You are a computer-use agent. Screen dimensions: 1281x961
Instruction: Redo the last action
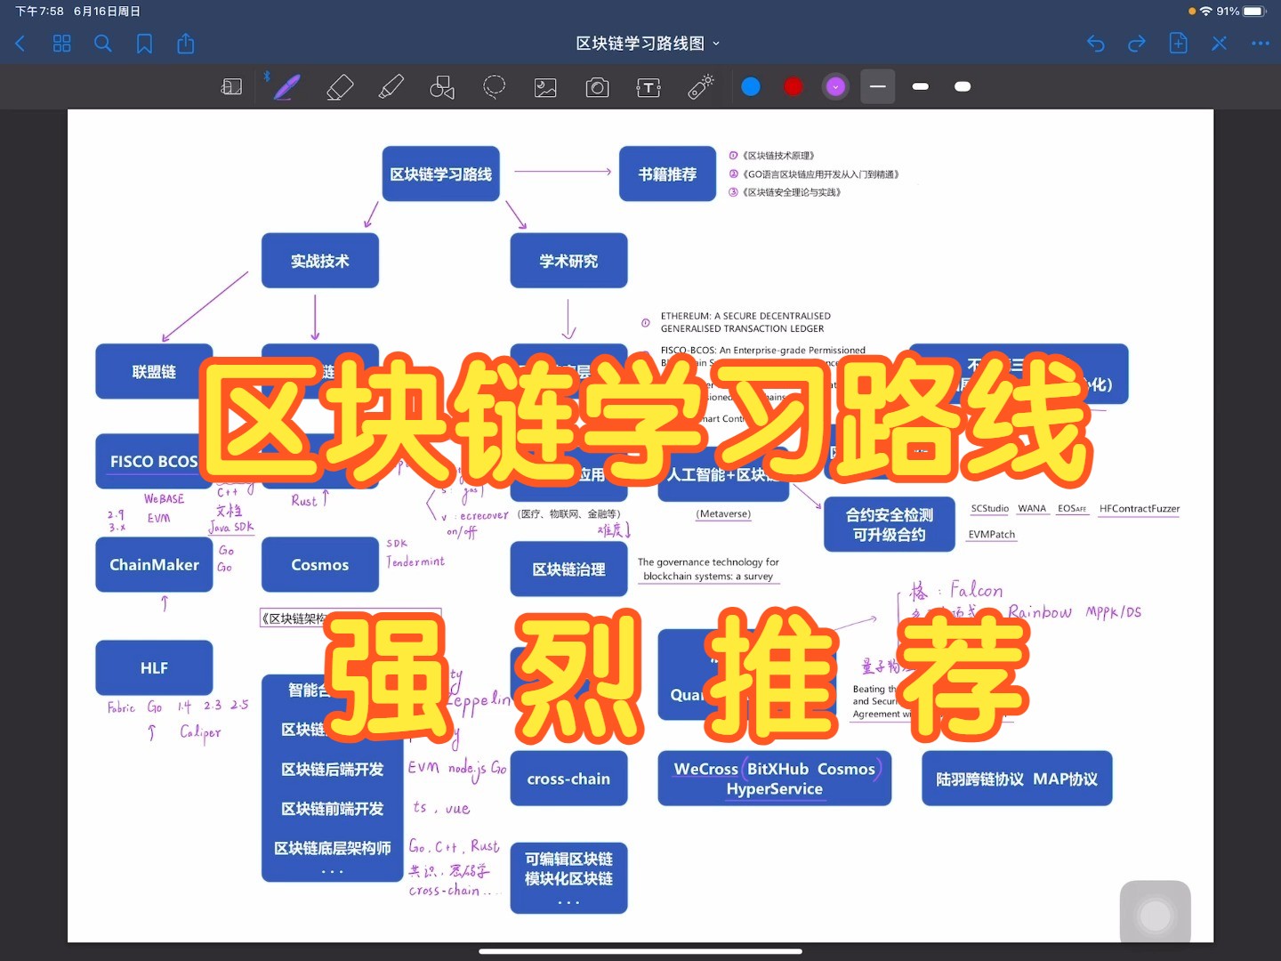point(1137,44)
